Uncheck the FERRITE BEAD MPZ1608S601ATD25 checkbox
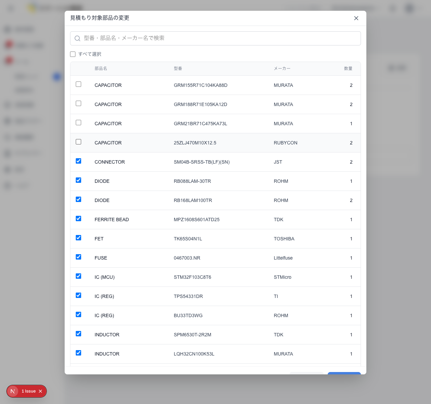Screen dimensions: 431x404 point(78,218)
